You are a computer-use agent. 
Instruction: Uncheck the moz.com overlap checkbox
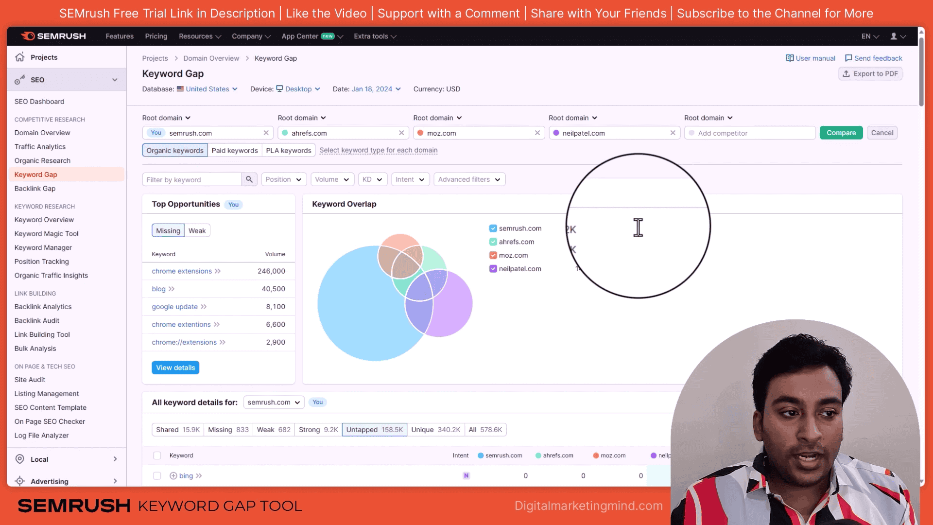coord(493,255)
